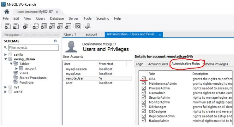
Task: Select the remoteUser user account
Action: click(x=97, y=78)
